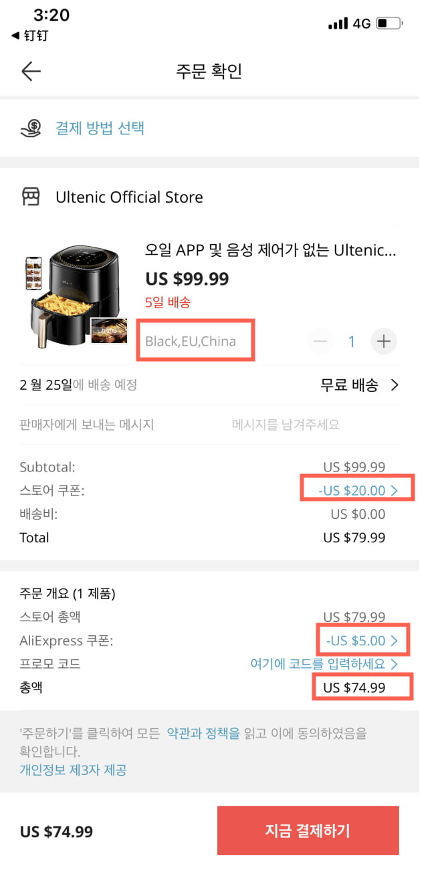The image size is (438, 882).
Task: Increase quantity with the plus button
Action: click(384, 342)
